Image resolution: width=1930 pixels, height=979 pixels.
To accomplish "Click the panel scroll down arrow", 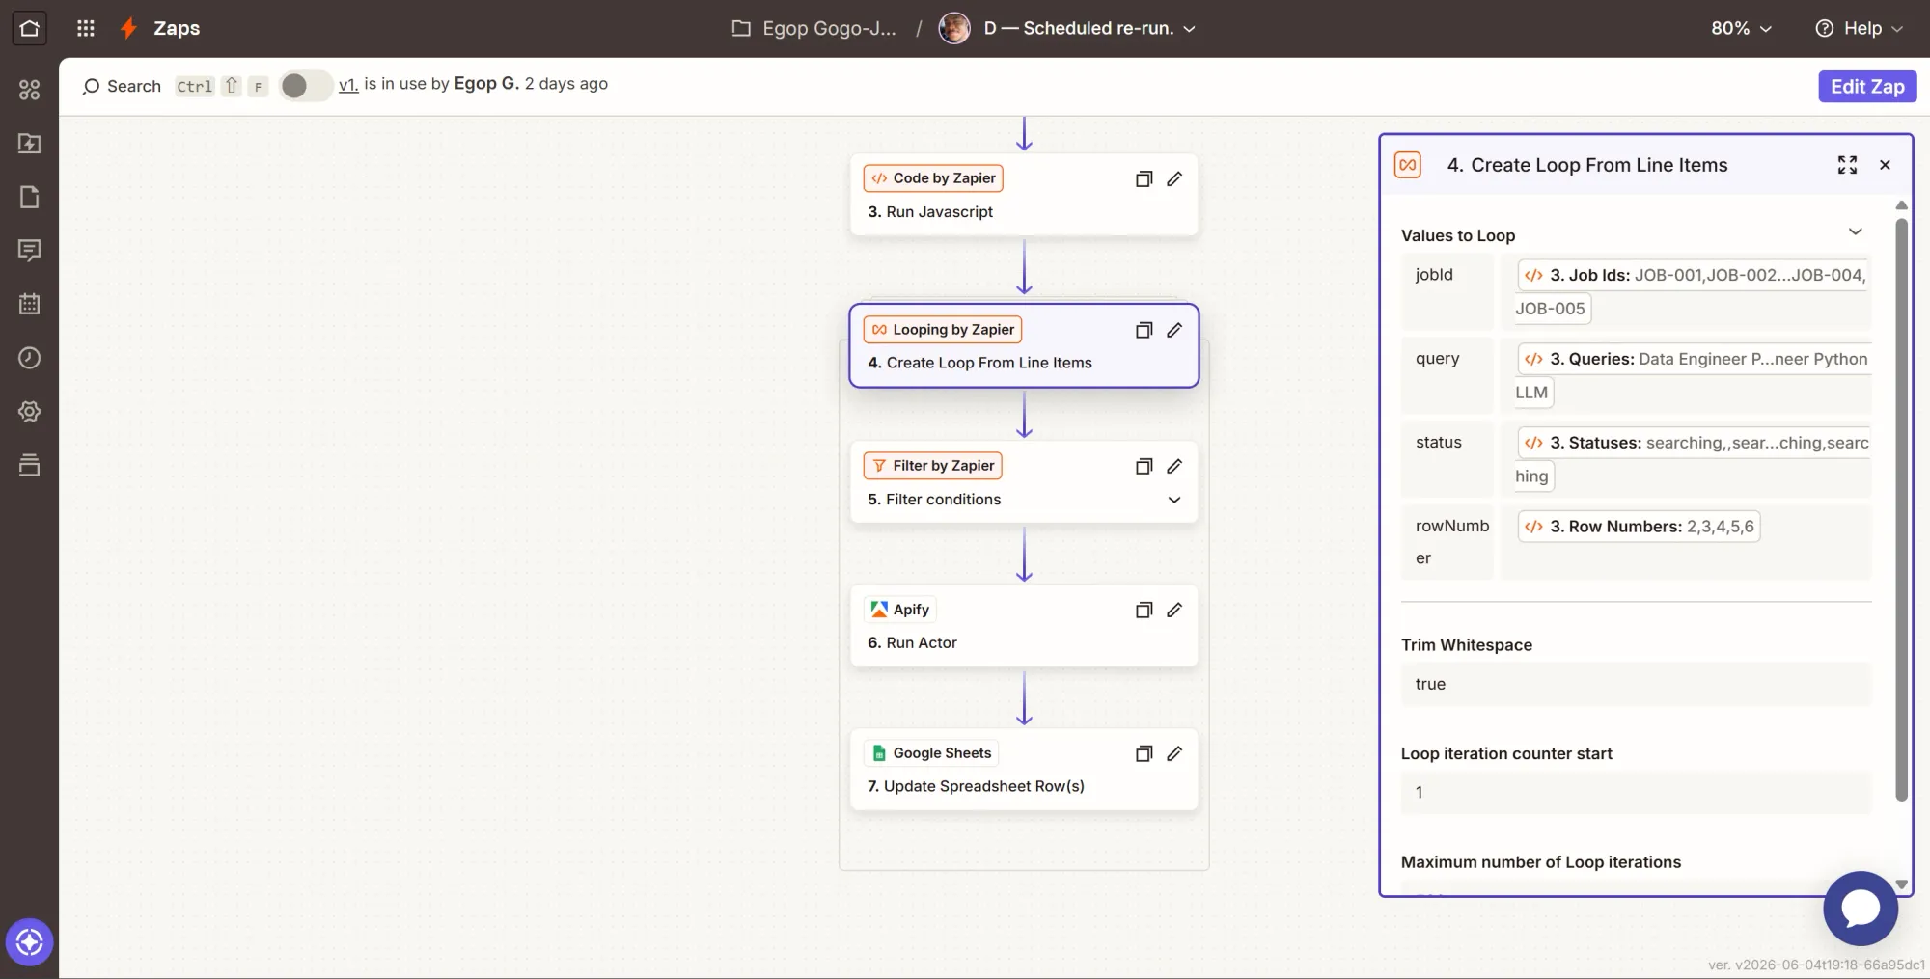I will click(x=1901, y=884).
